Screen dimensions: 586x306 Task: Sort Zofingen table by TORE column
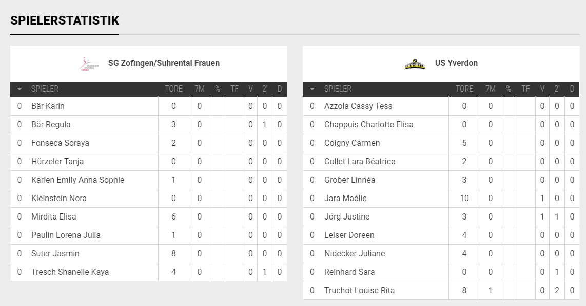tap(174, 89)
